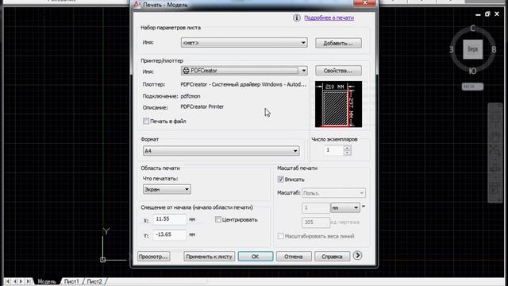This screenshot has width=508, height=286.
Task: Click the drawing units field 105
Action: coord(316,222)
